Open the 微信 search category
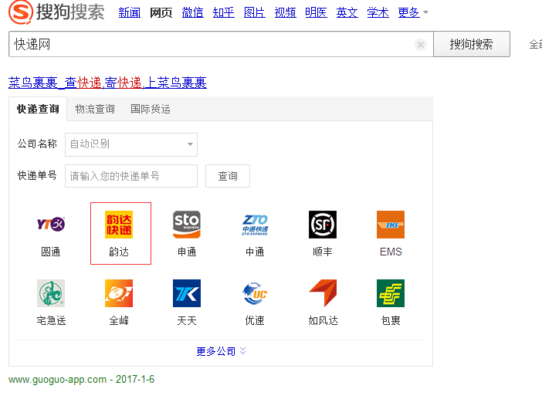The width and height of the screenshot is (542, 399). tap(192, 12)
